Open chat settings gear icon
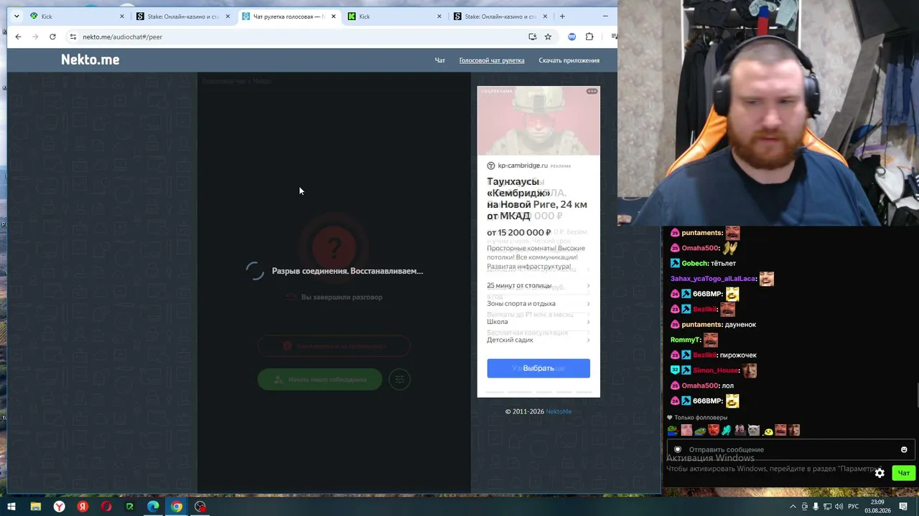The height and width of the screenshot is (516, 919). [x=880, y=473]
